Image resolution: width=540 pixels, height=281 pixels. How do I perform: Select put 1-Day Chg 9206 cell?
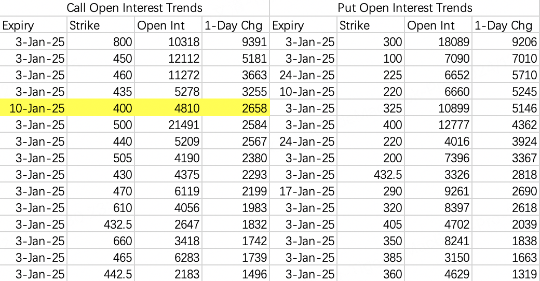(x=506, y=41)
